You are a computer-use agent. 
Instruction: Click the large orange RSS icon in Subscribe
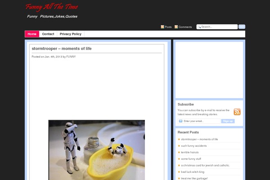[237, 112]
